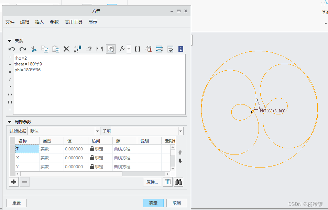Screen dimensions: 328x210
Task: Toggle the lock on parameter T
Action: (92, 149)
